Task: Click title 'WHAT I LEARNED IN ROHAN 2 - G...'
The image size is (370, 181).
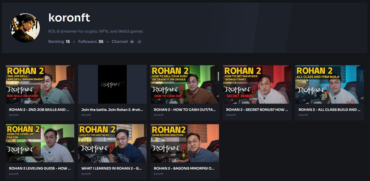Action: point(112,169)
